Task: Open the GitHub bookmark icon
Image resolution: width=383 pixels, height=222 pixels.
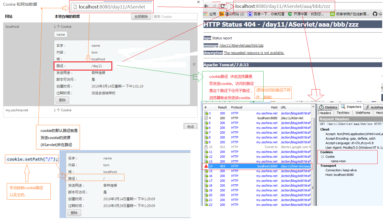Action: pos(375,14)
